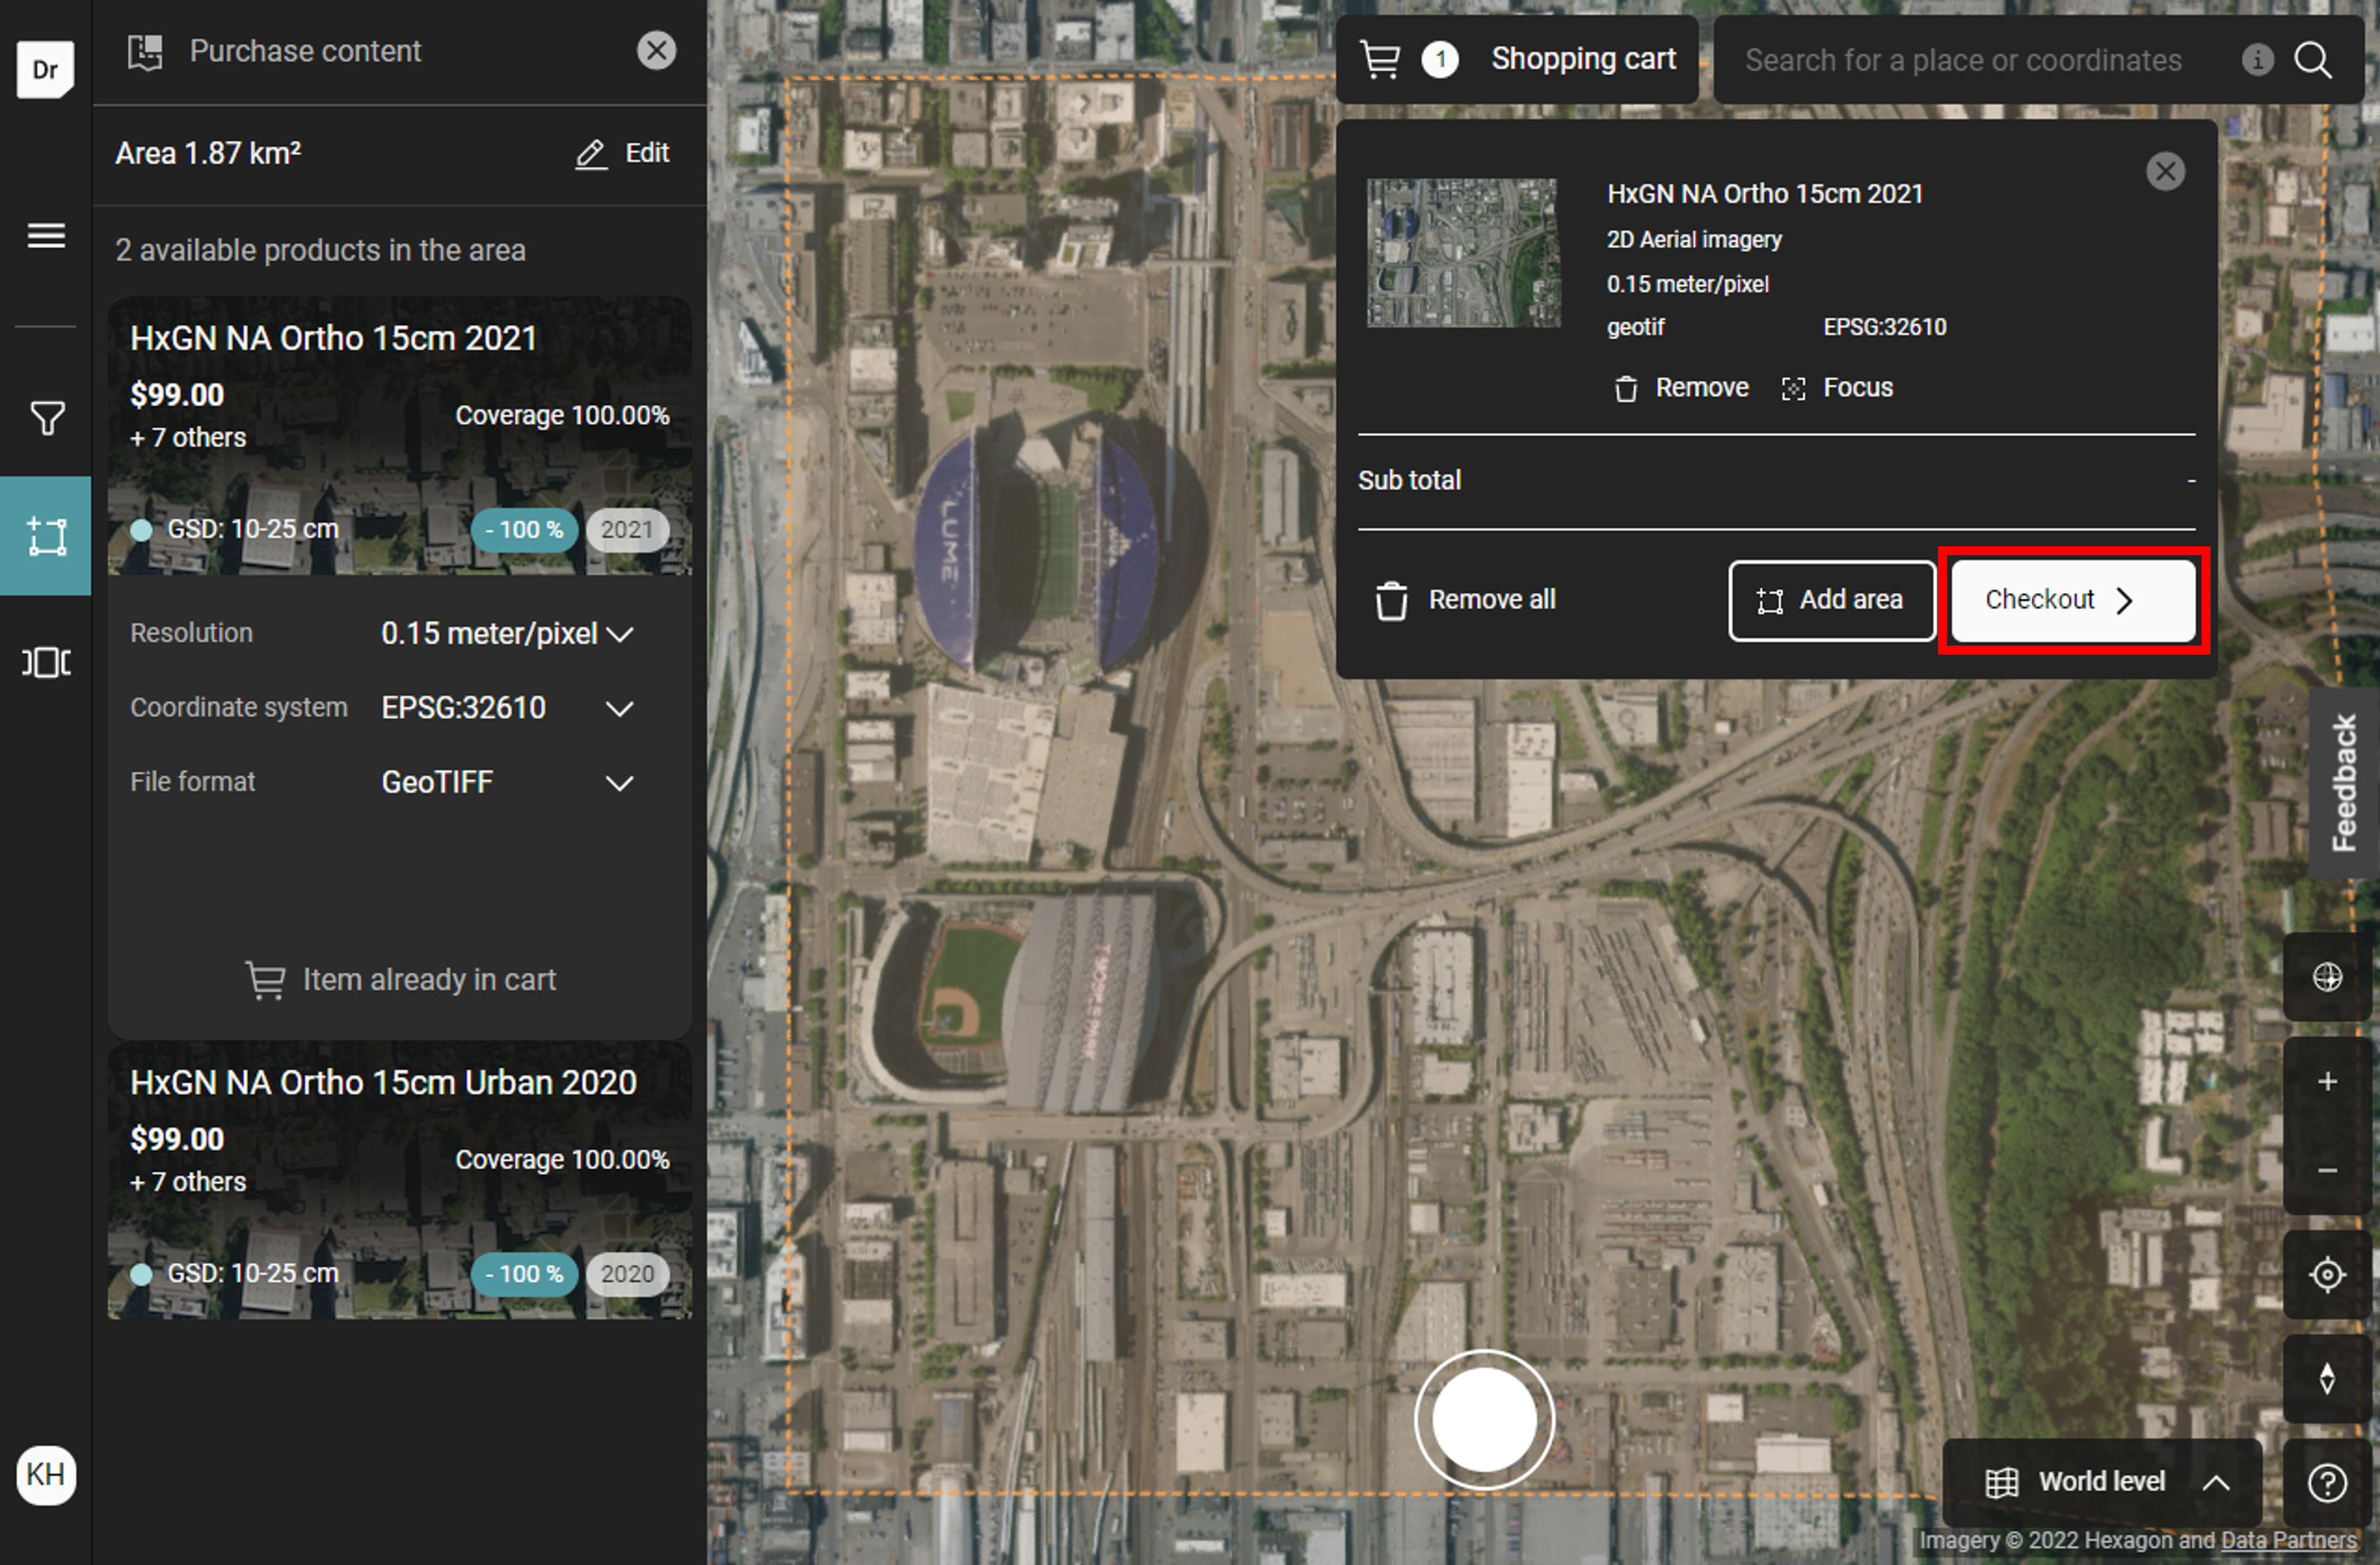2380x1565 pixels.
Task: Select the area selection tool in sidebar
Action: coord(46,536)
